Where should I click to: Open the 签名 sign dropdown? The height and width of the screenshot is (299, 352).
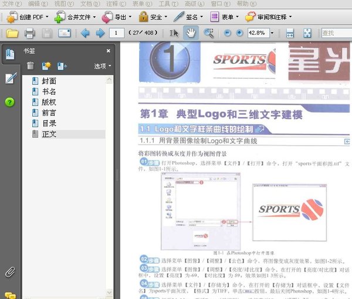[188, 17]
